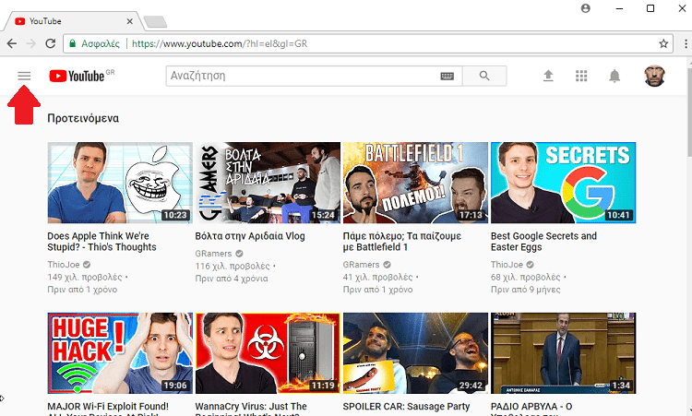Open the Battlefield 1 video thumbnail
This screenshot has width=692, height=416.
(416, 183)
